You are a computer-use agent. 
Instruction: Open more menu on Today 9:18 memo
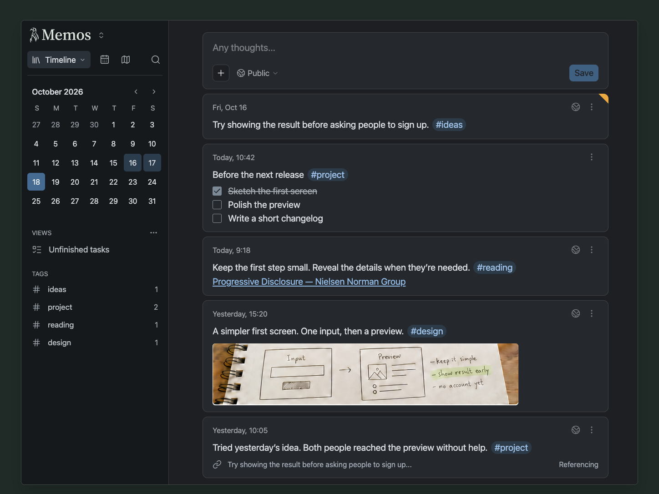[x=592, y=250]
